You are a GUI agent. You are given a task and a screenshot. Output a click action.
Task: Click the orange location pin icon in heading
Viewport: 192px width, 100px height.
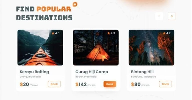coord(75,4)
